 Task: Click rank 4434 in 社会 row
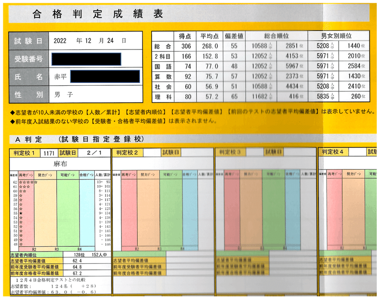coord(291,86)
